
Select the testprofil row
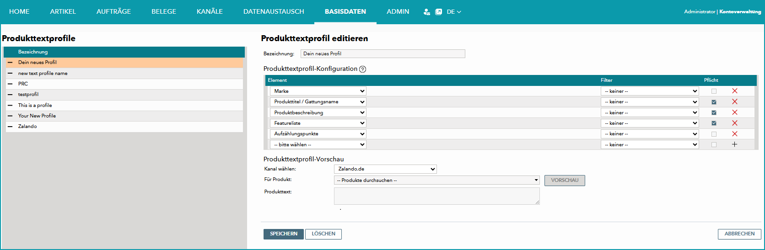click(124, 95)
